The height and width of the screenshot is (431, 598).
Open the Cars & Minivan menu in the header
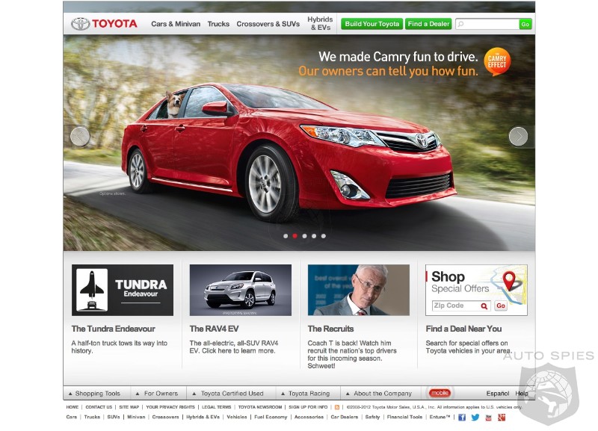click(x=176, y=24)
